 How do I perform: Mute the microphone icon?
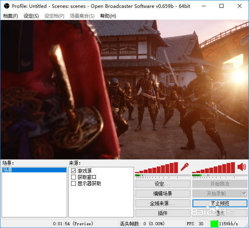point(185,167)
